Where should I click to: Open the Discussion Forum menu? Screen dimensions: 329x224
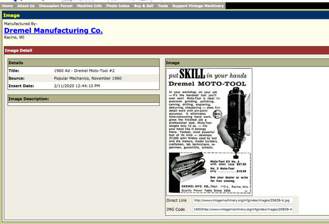click(56, 6)
